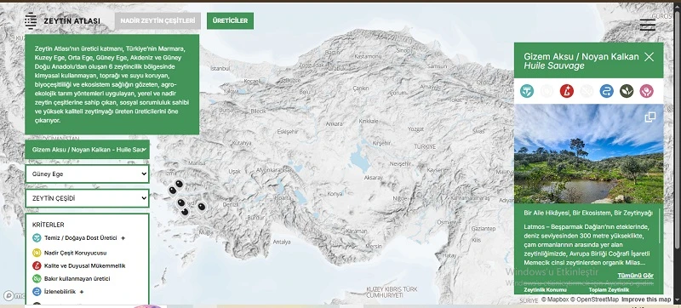The width and height of the screenshot is (681, 308).
Task: Open the ZEYTİN ÇEŞİDİ dropdown
Action: 88,198
